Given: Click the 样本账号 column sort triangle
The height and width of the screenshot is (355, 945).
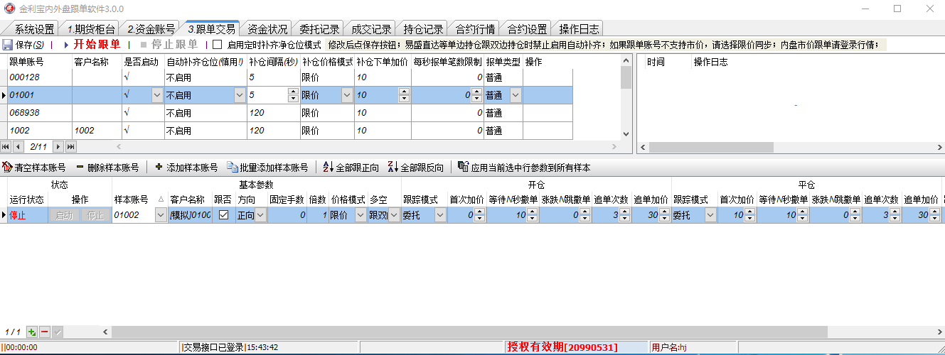Looking at the screenshot, I should coord(160,200).
